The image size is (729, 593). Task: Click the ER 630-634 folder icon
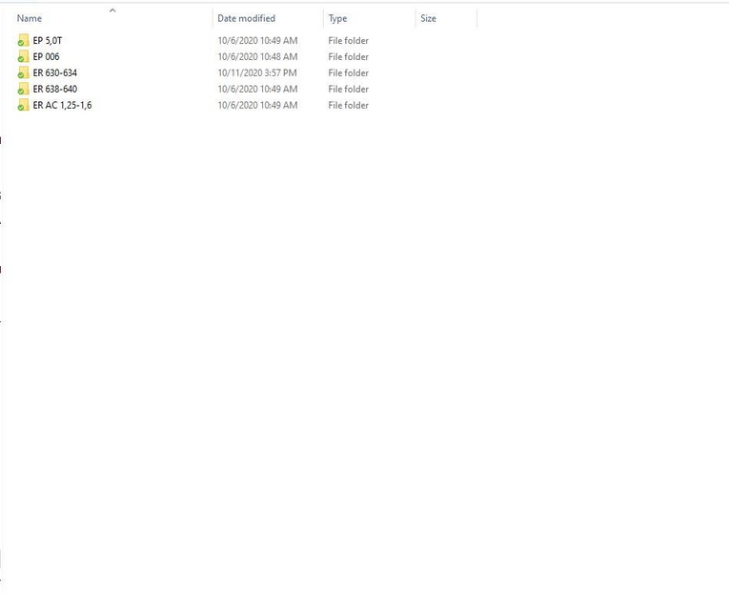tap(23, 73)
